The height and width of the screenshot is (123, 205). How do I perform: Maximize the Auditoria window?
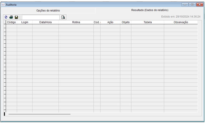(x=192, y=5)
